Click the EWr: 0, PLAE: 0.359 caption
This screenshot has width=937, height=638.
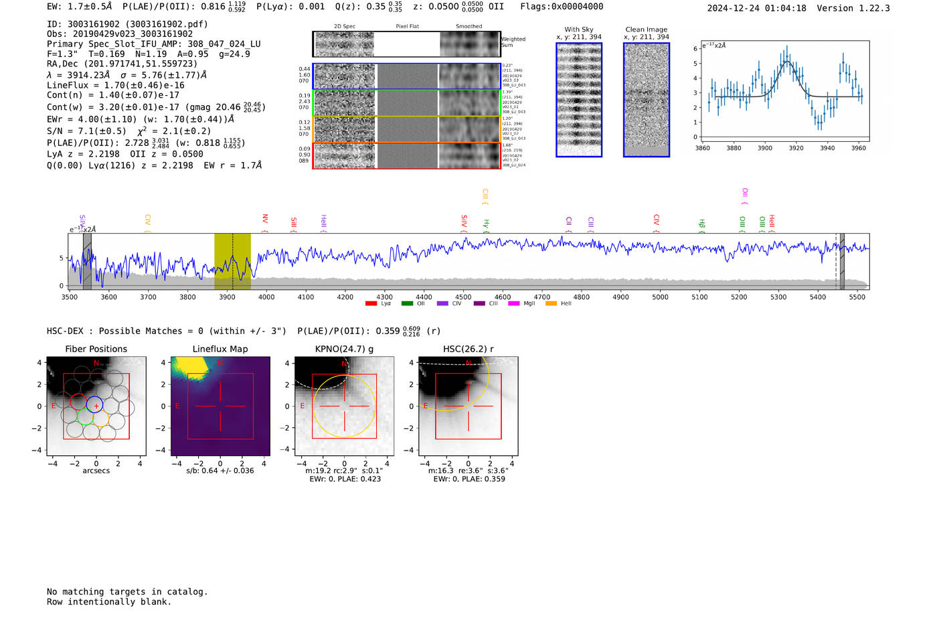tap(468, 479)
